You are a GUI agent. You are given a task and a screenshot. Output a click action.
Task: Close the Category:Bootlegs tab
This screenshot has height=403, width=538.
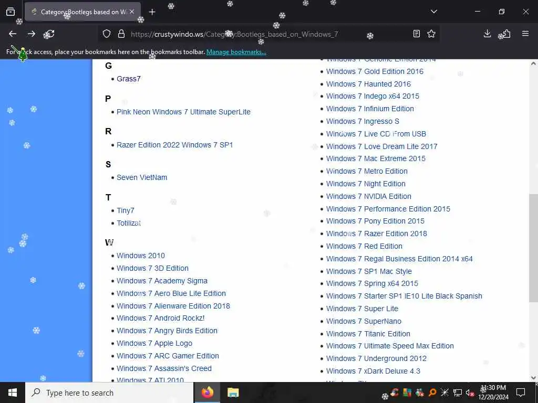[132, 12]
